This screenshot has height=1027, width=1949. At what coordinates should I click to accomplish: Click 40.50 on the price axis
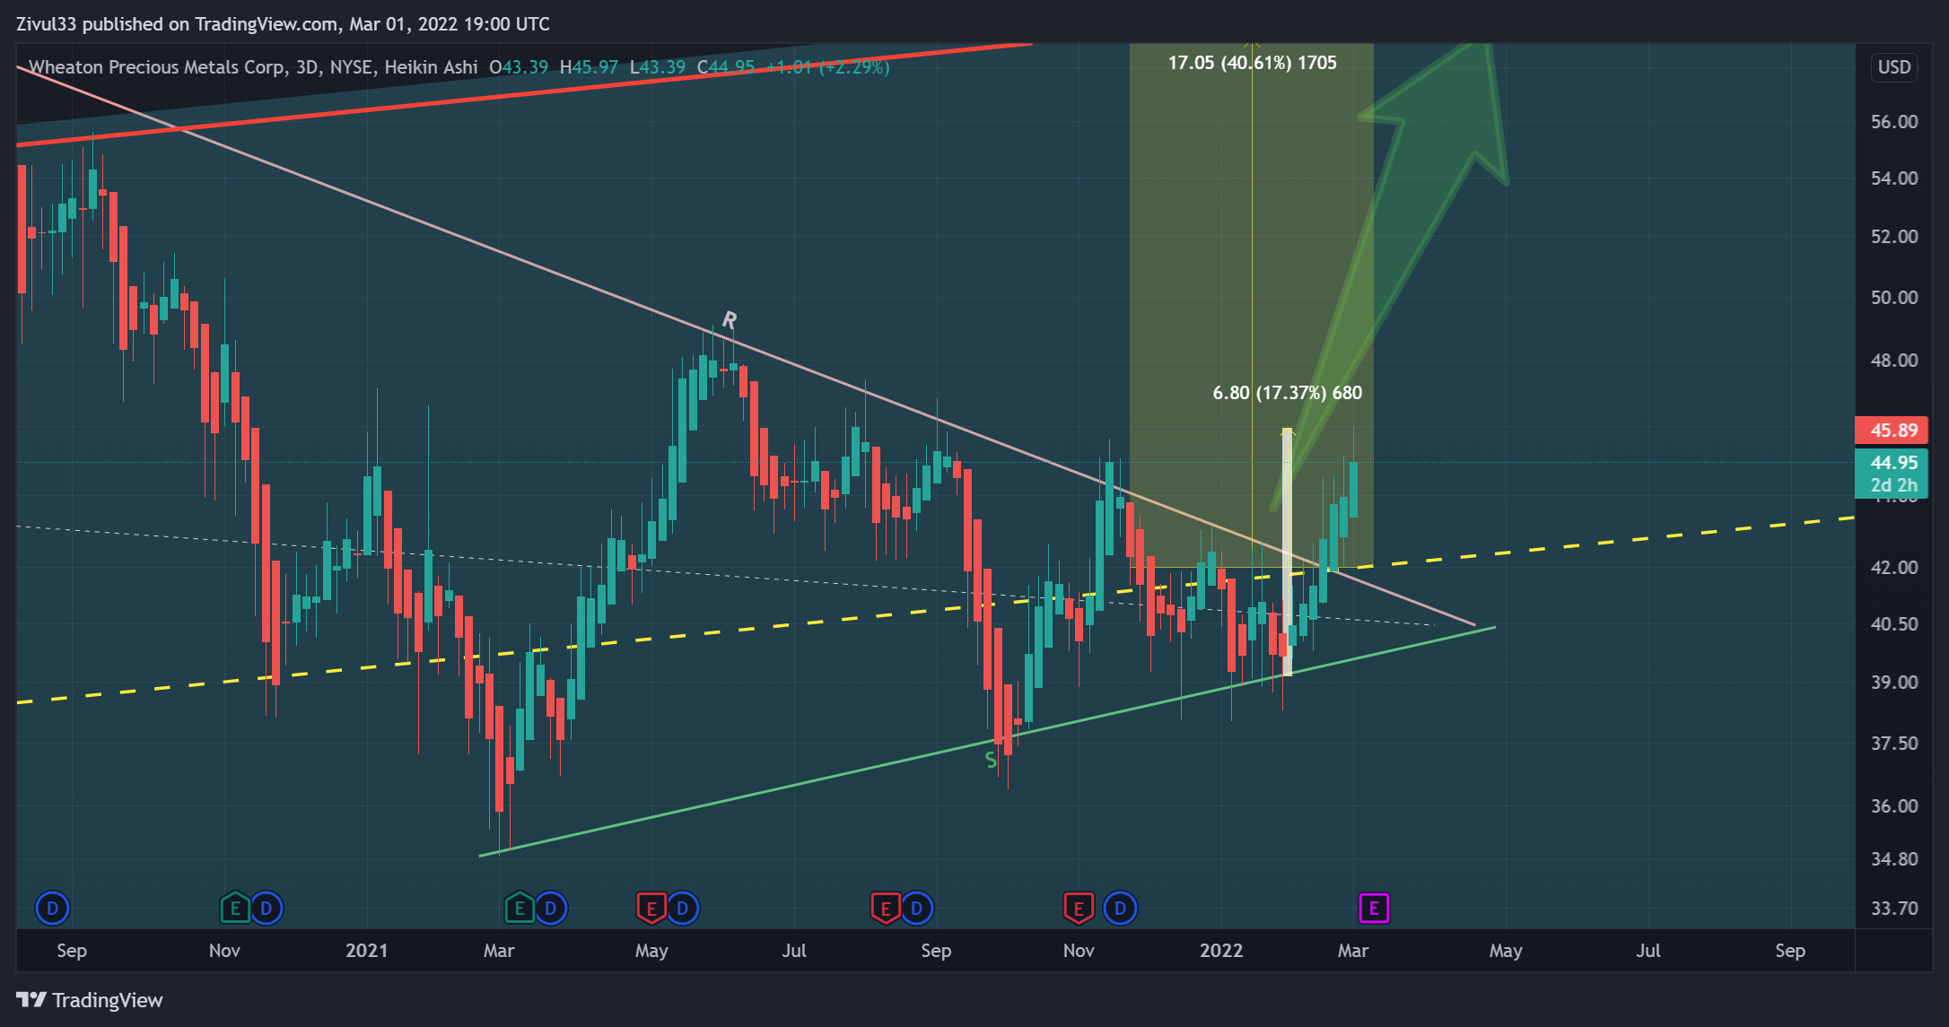click(1894, 624)
